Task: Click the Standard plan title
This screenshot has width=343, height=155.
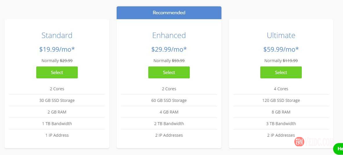Action: [57, 35]
